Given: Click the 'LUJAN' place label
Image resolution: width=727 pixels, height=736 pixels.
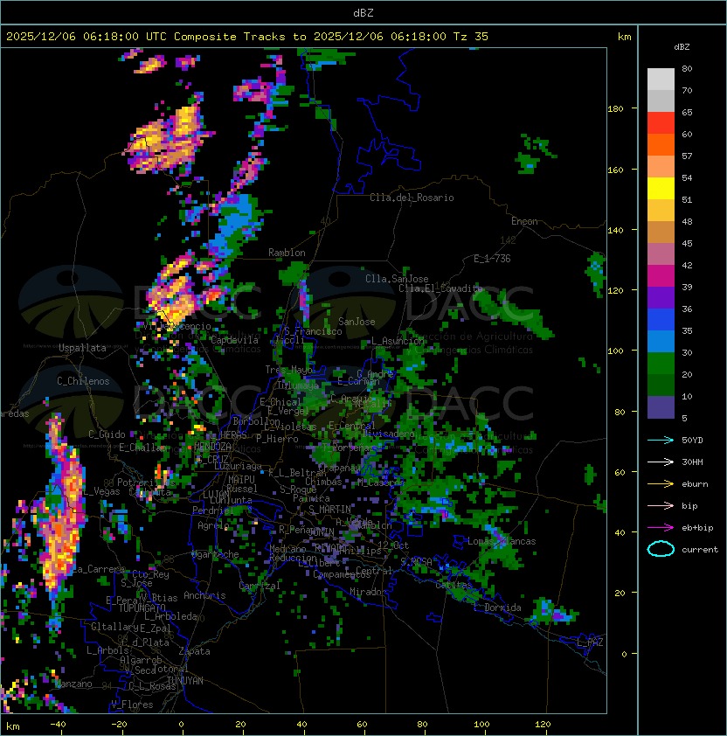Looking at the screenshot, I should pos(216,495).
